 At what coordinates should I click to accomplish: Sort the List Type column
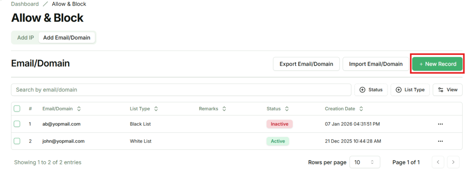[156, 109]
